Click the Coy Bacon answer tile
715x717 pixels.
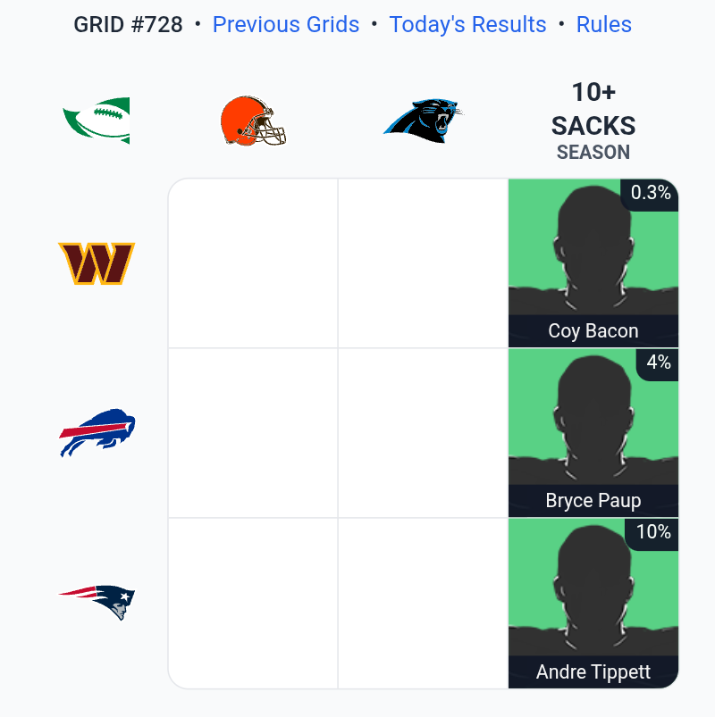click(x=593, y=263)
